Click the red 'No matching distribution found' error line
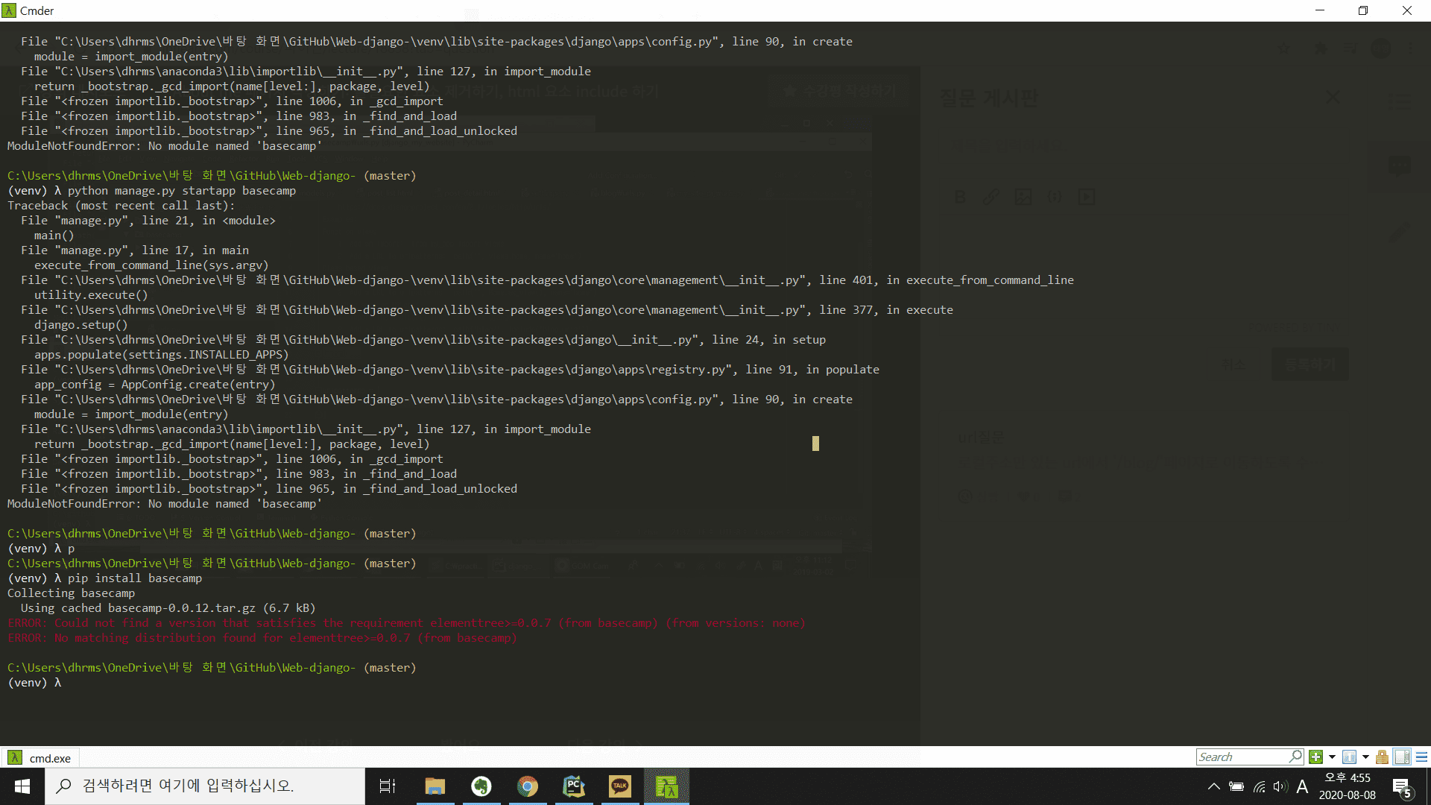 (x=262, y=638)
